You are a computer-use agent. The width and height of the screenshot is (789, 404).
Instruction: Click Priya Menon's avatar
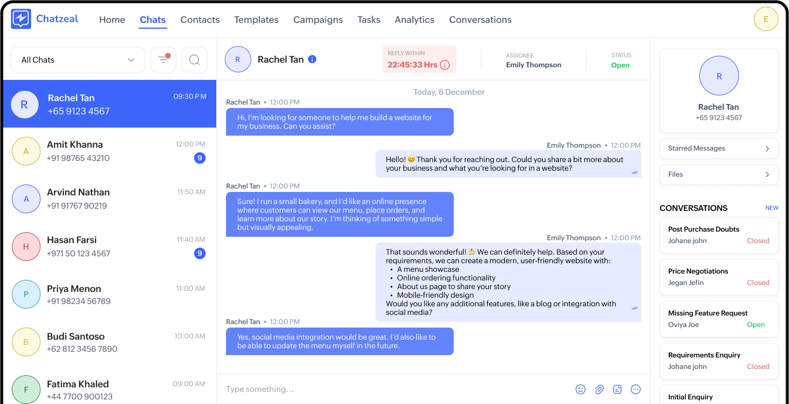[26, 294]
